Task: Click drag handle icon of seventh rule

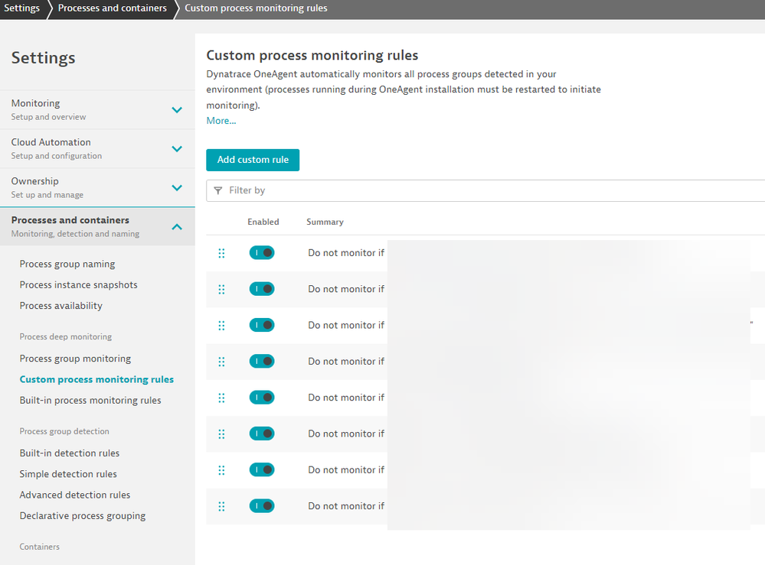Action: click(x=221, y=470)
